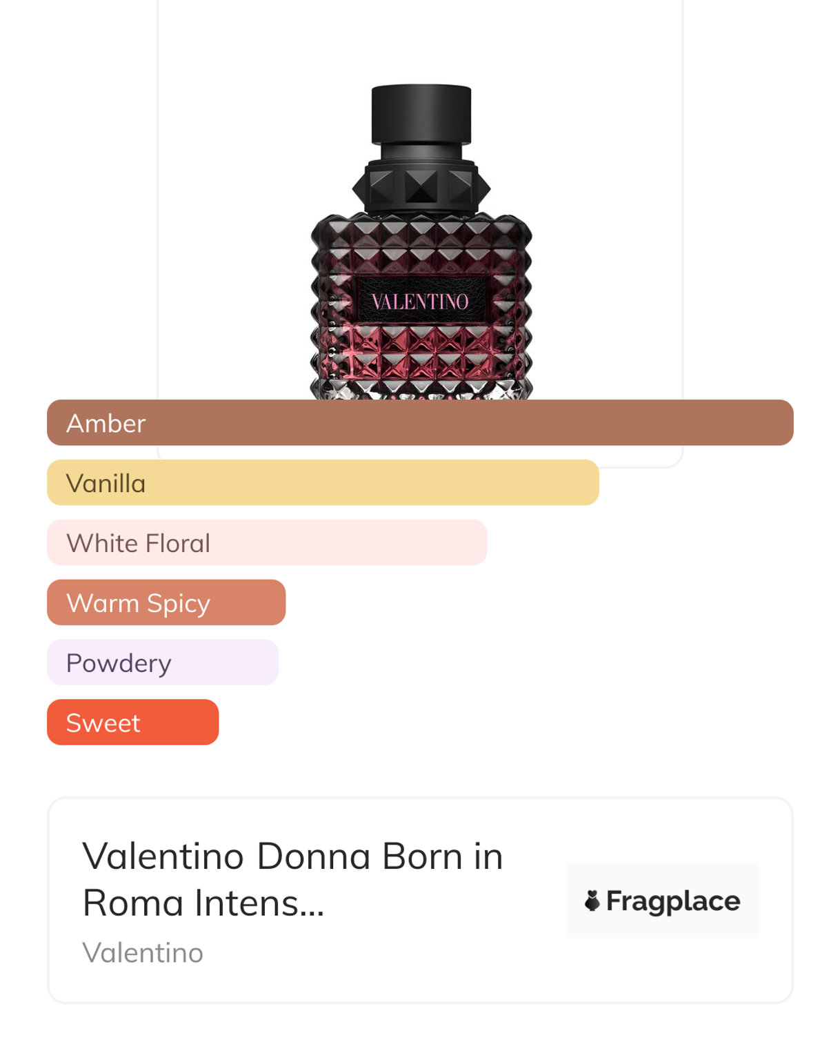Click the studded collar below the cap
This screenshot has height=1051, width=840.
421,186
